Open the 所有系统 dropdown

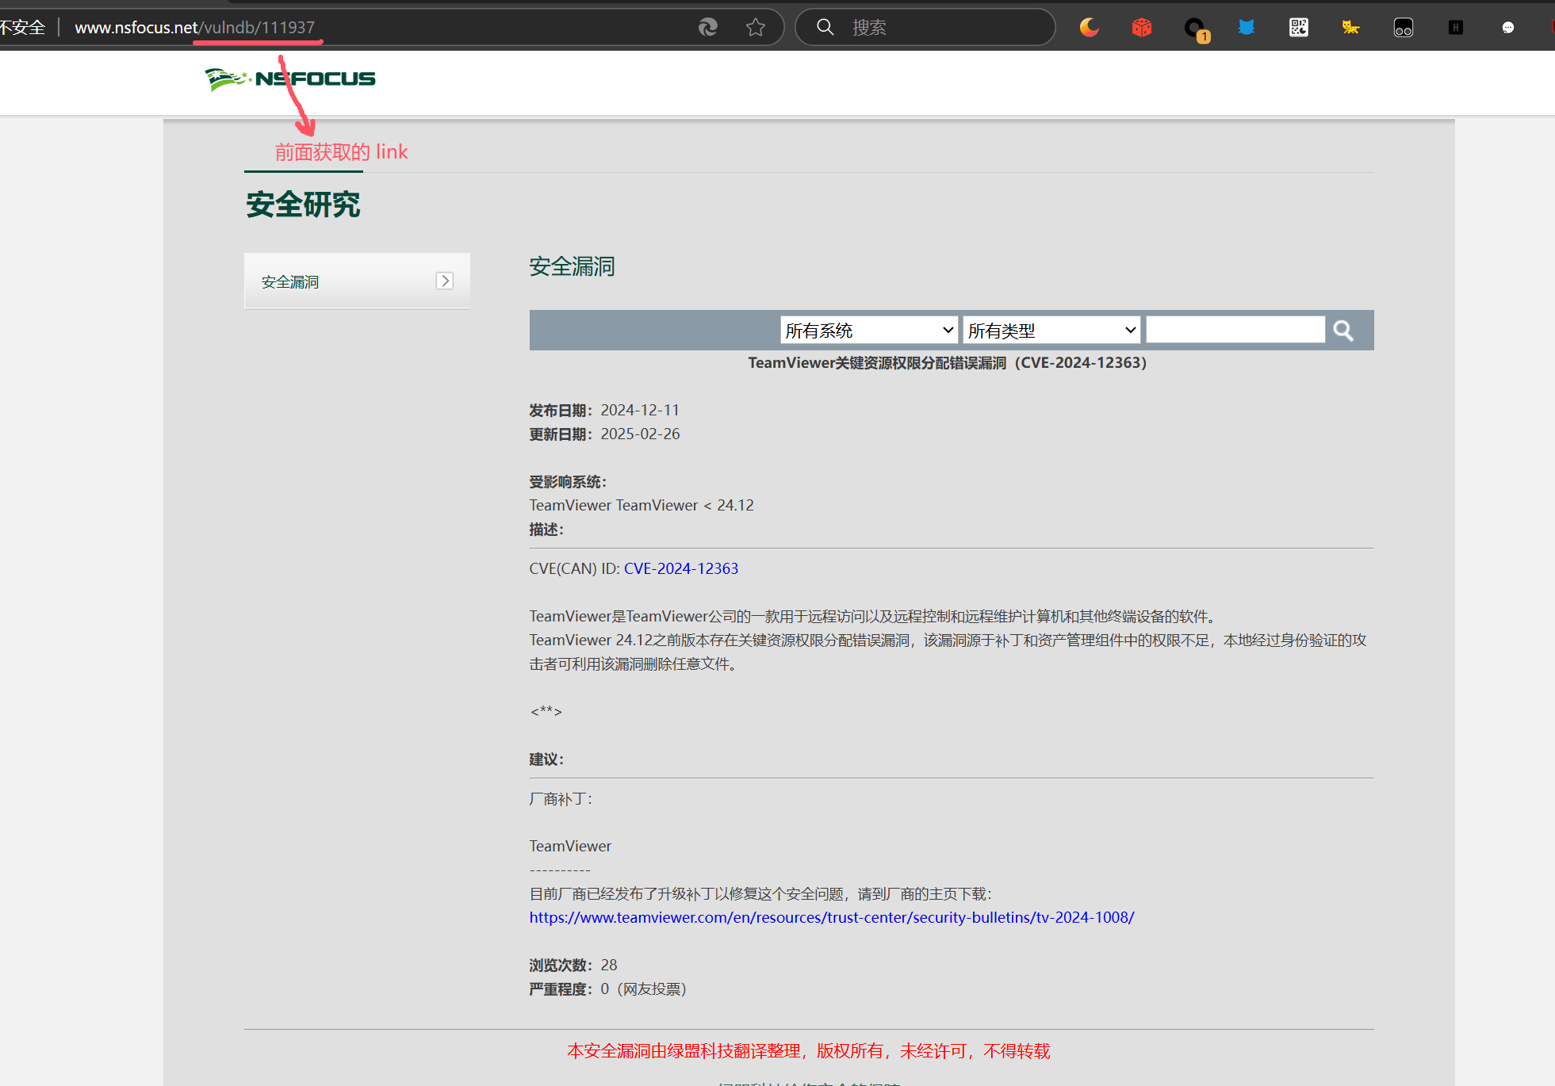coord(869,331)
